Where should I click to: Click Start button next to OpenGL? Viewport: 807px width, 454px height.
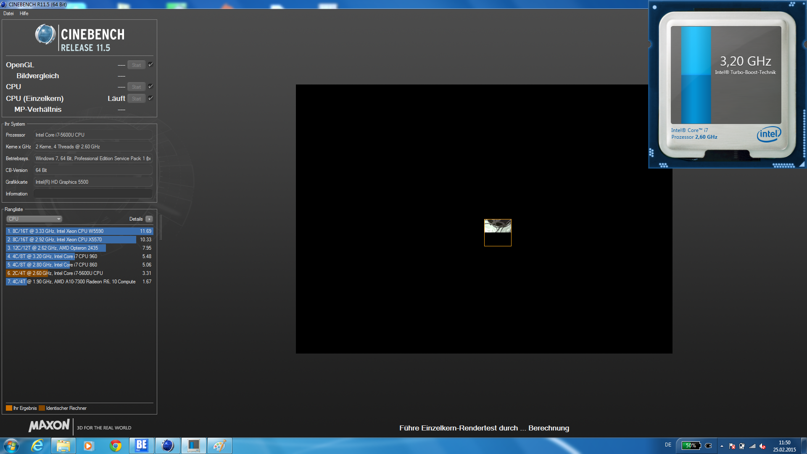[x=136, y=65]
